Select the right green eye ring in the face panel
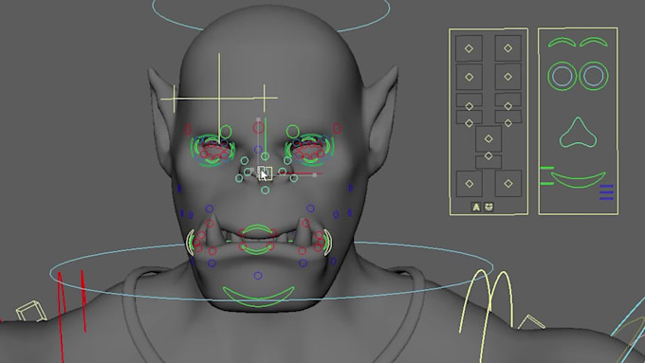 click(x=594, y=76)
